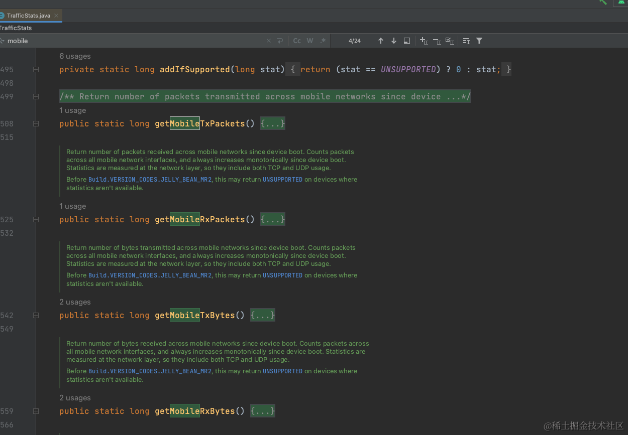Click into the search field containing 'mobile'
This screenshot has width=628, height=435.
[136, 41]
